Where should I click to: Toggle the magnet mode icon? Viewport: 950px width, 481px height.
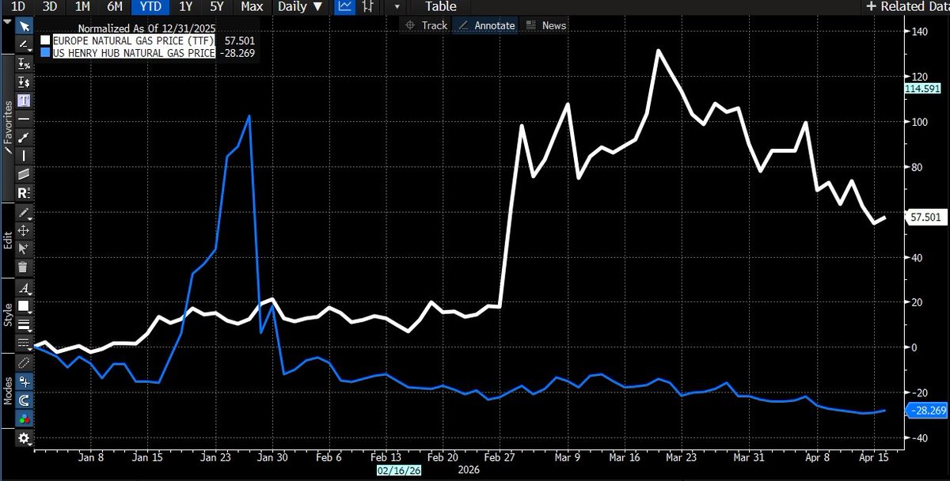(x=24, y=400)
